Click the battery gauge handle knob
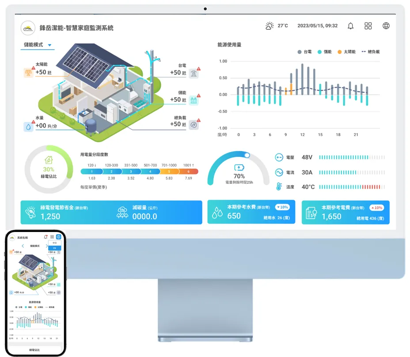This screenshot has height=357, width=410. pyautogui.click(x=247, y=156)
